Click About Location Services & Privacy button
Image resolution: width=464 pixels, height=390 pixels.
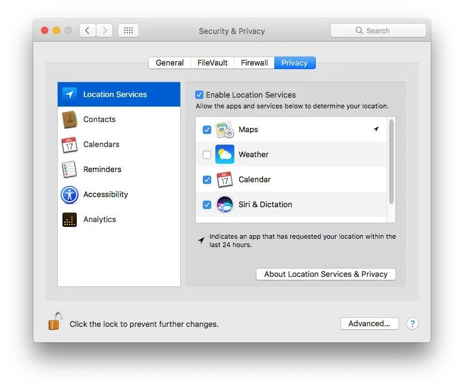click(x=325, y=274)
